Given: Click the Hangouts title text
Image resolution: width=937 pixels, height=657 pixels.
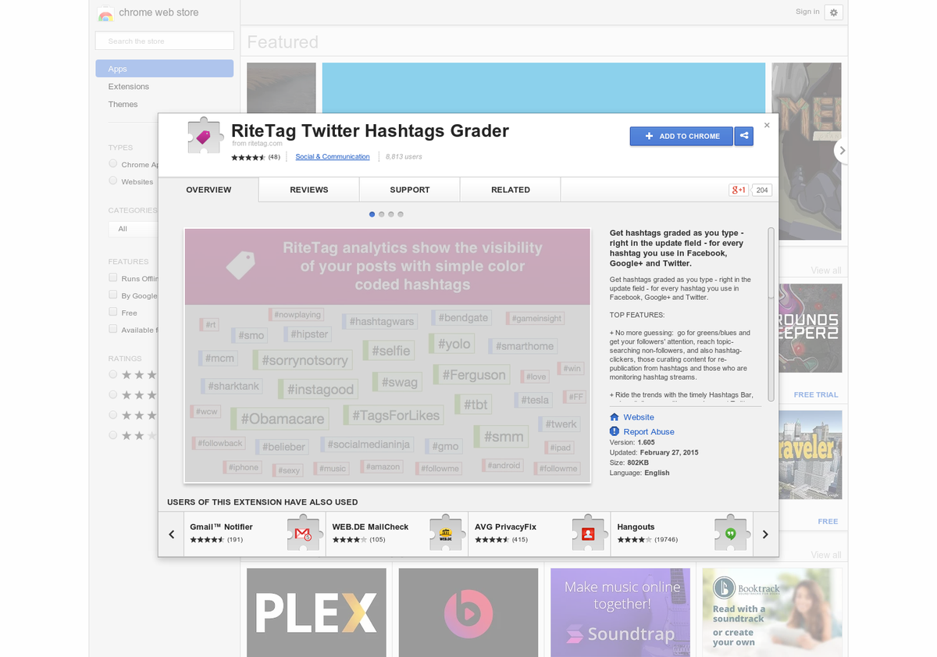Looking at the screenshot, I should click(636, 527).
